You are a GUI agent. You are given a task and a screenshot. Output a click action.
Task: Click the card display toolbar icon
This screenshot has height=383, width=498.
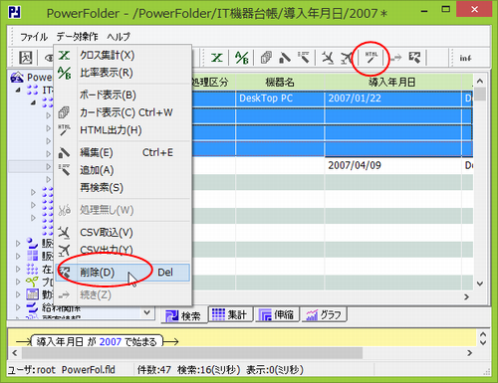pyautogui.click(x=266, y=58)
